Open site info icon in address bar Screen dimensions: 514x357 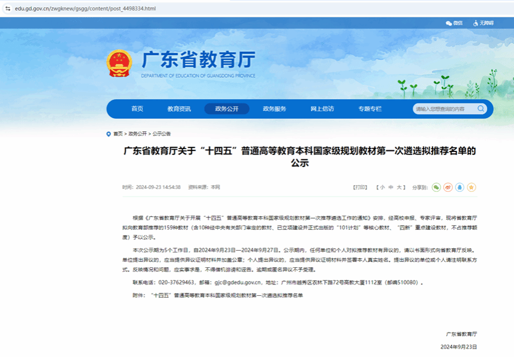[7, 8]
